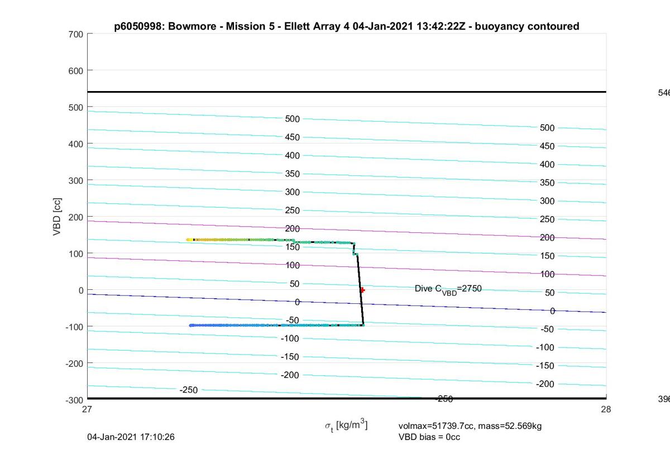Click the y-axis tick label 700
Image resolution: width=670 pixels, height=449 pixels.
76,34
